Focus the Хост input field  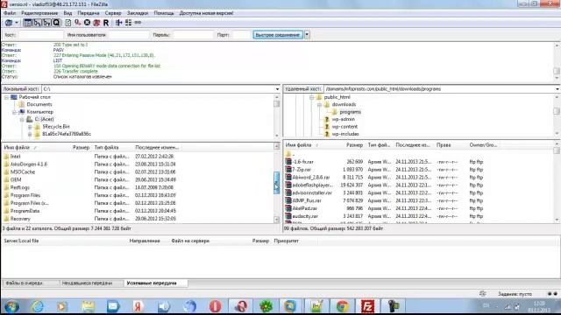coord(41,35)
